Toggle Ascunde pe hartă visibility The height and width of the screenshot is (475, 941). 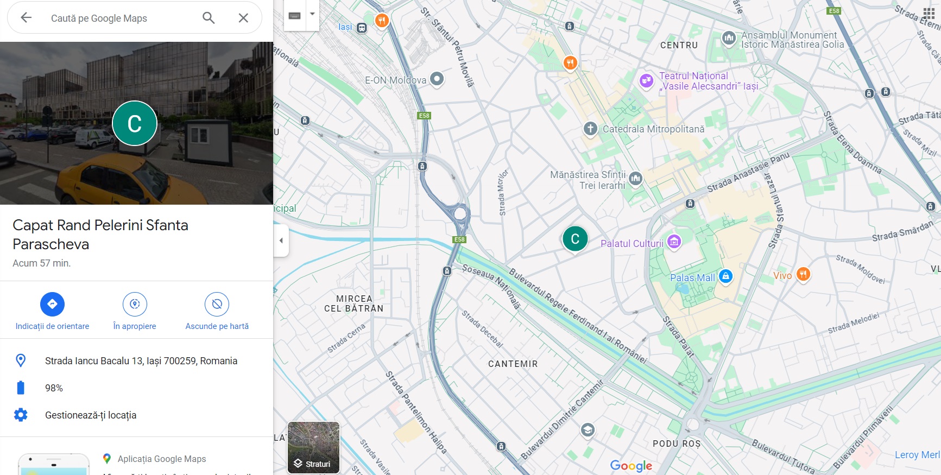point(217,305)
